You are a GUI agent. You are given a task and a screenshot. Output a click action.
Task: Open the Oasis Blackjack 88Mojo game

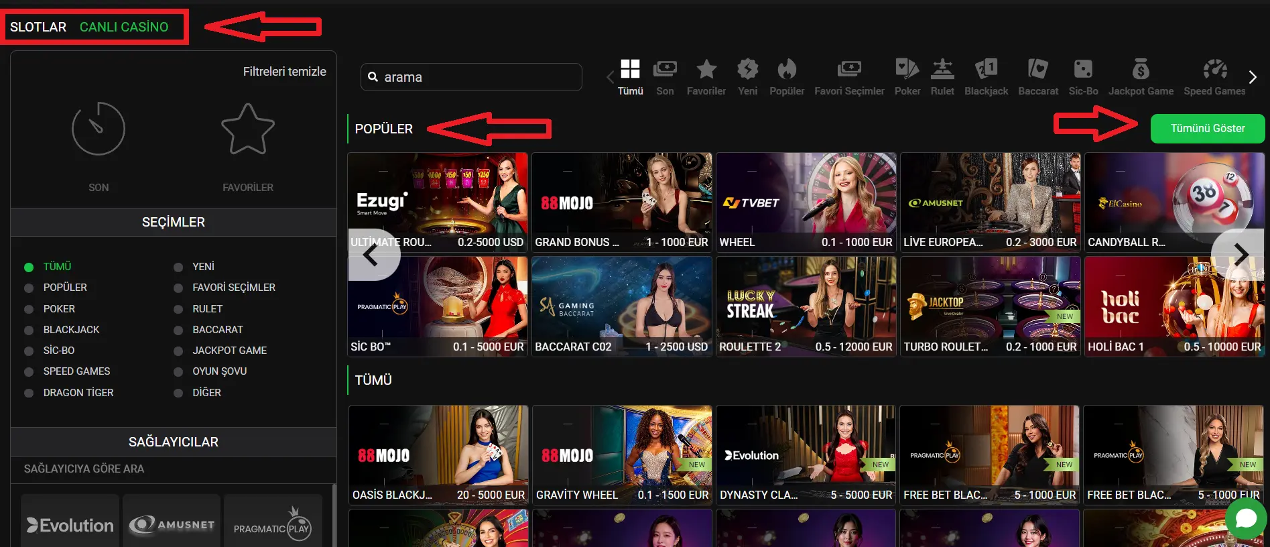pyautogui.click(x=438, y=454)
